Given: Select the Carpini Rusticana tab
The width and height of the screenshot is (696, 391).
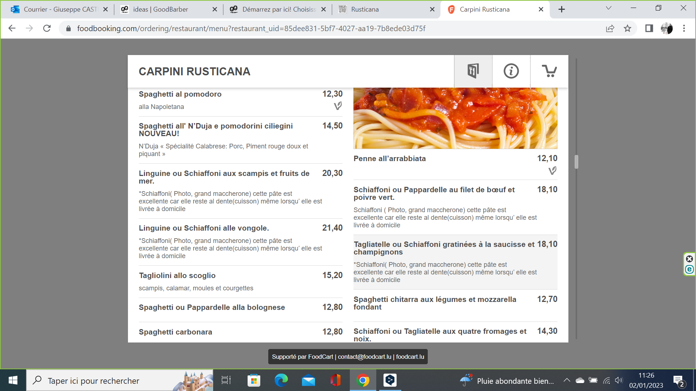Looking at the screenshot, I should (495, 9).
